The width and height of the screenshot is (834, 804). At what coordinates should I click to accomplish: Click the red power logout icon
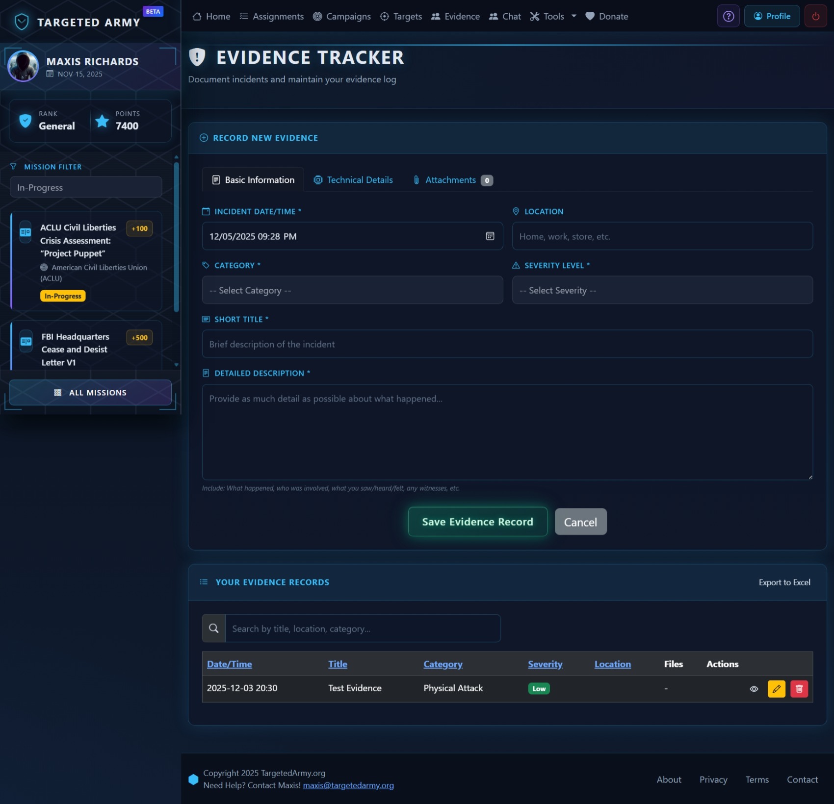click(815, 16)
